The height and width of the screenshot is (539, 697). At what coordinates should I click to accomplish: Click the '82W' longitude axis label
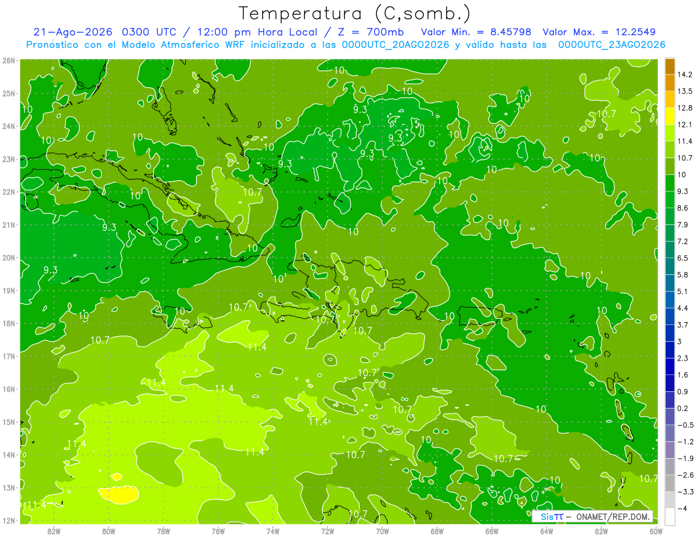(x=54, y=531)
